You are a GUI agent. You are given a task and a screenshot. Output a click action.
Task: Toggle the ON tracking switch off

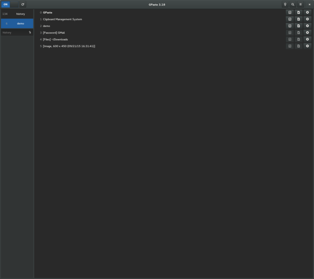(10, 5)
